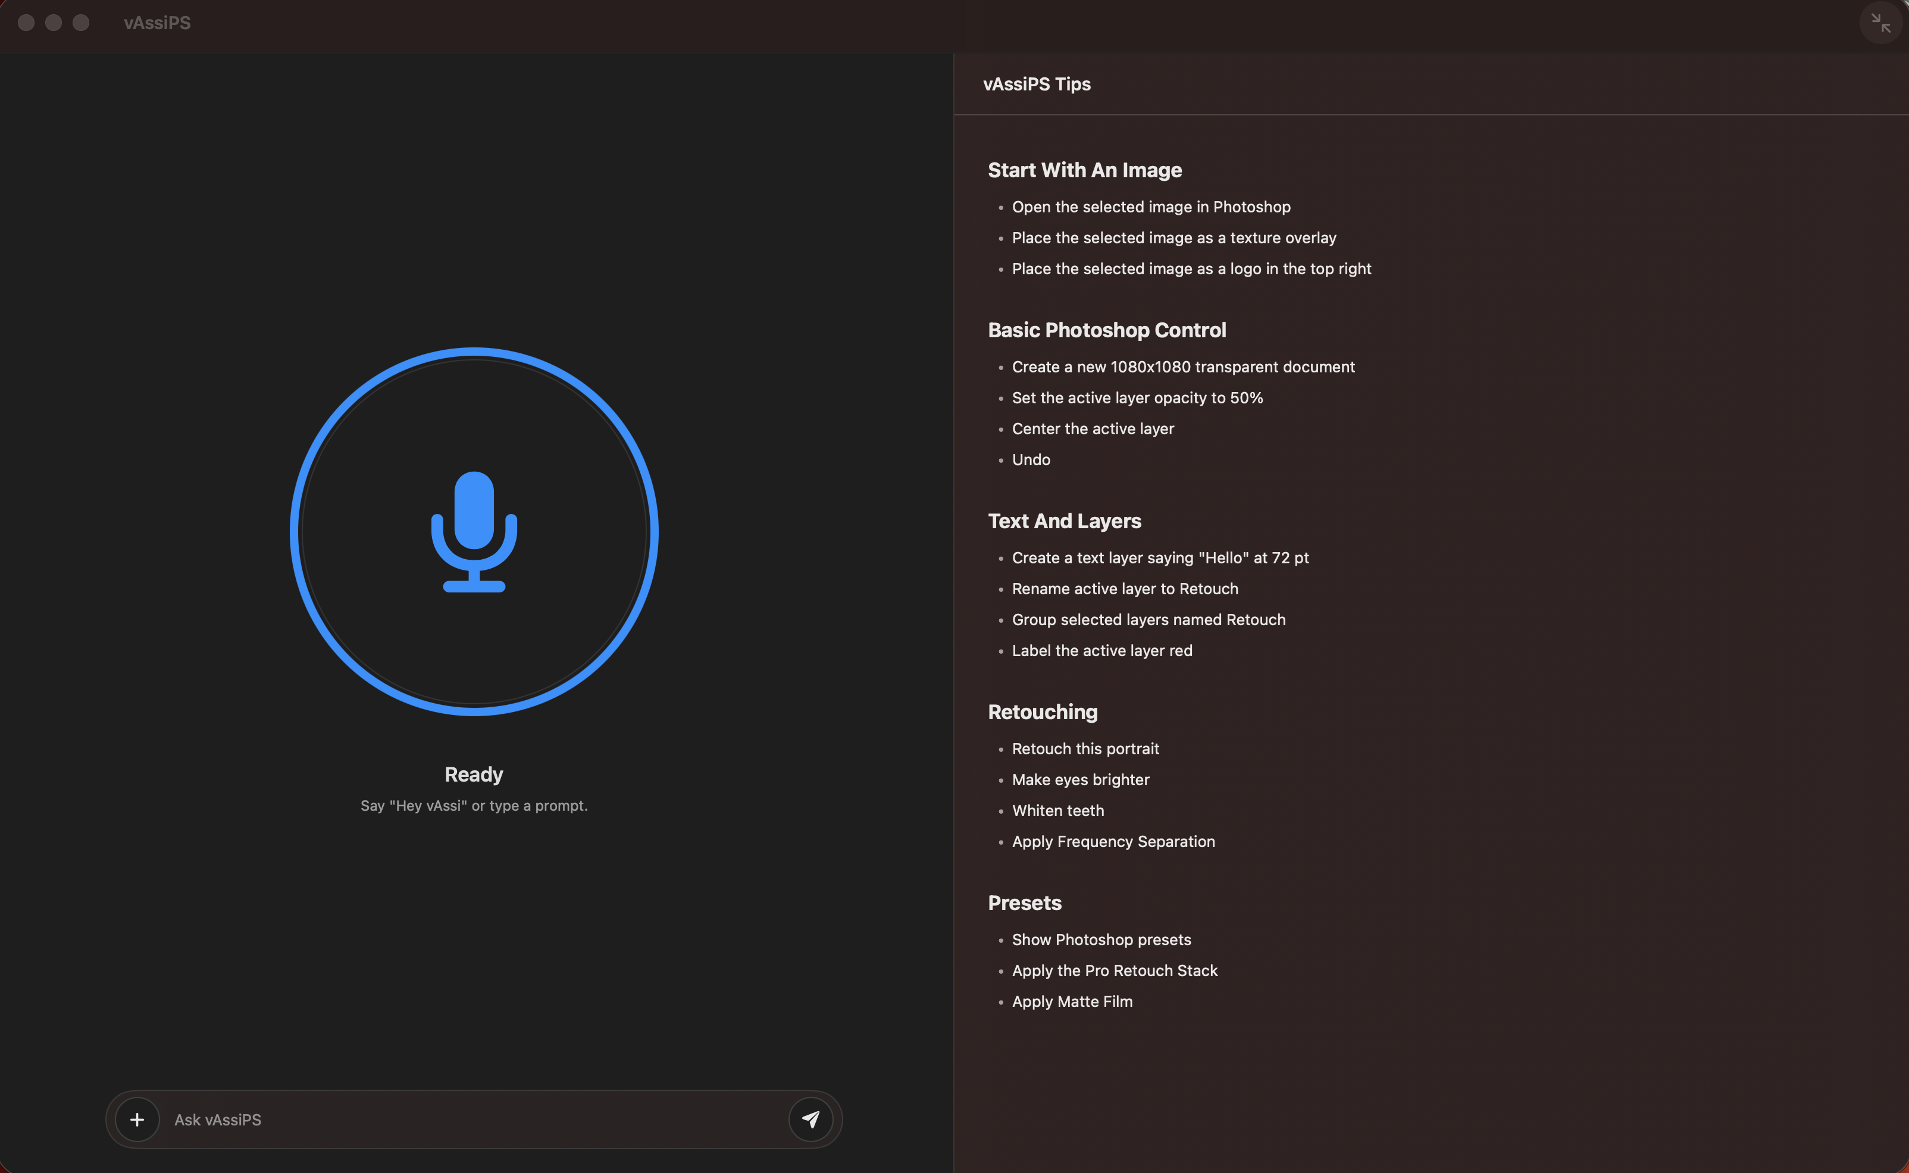The height and width of the screenshot is (1173, 1909).
Task: Click the Ready status label
Action: pyautogui.click(x=474, y=774)
